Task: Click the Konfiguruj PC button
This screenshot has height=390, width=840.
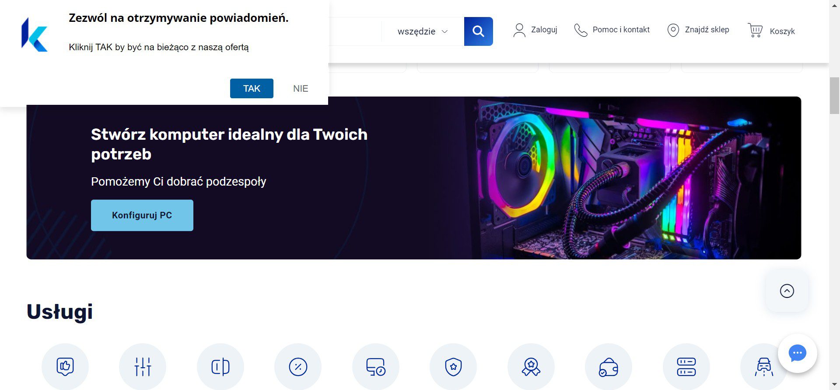Action: (142, 215)
